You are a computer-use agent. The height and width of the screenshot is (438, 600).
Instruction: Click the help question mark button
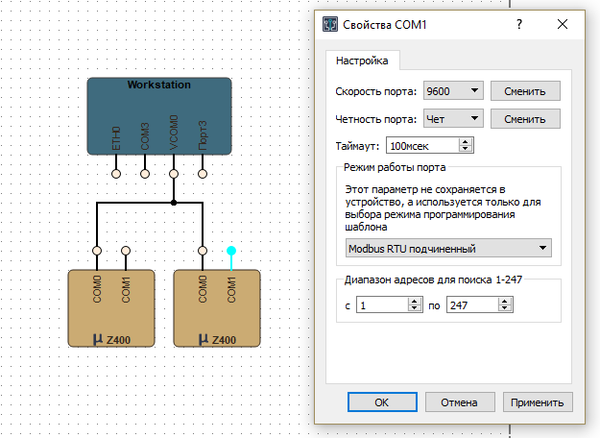coord(519,23)
